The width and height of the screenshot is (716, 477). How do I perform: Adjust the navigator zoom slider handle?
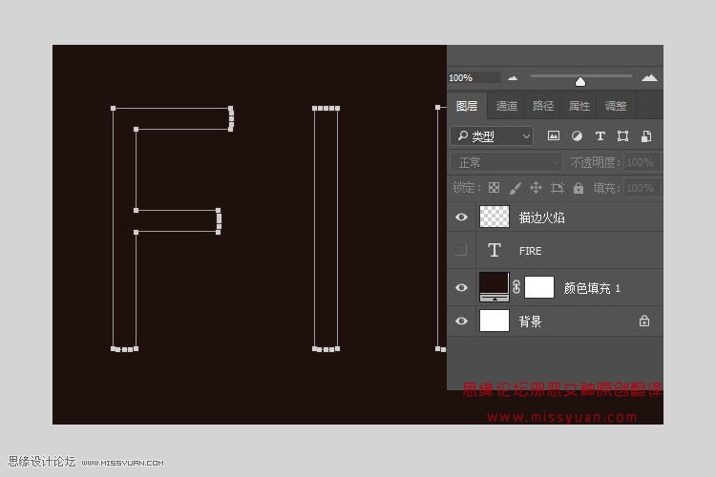[579, 82]
